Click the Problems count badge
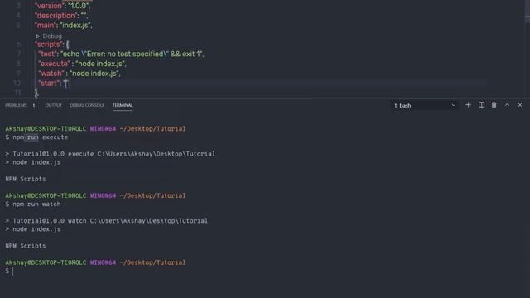The height and width of the screenshot is (298, 530). (x=34, y=105)
